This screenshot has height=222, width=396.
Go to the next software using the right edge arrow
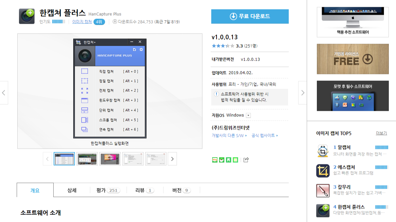[302, 93]
